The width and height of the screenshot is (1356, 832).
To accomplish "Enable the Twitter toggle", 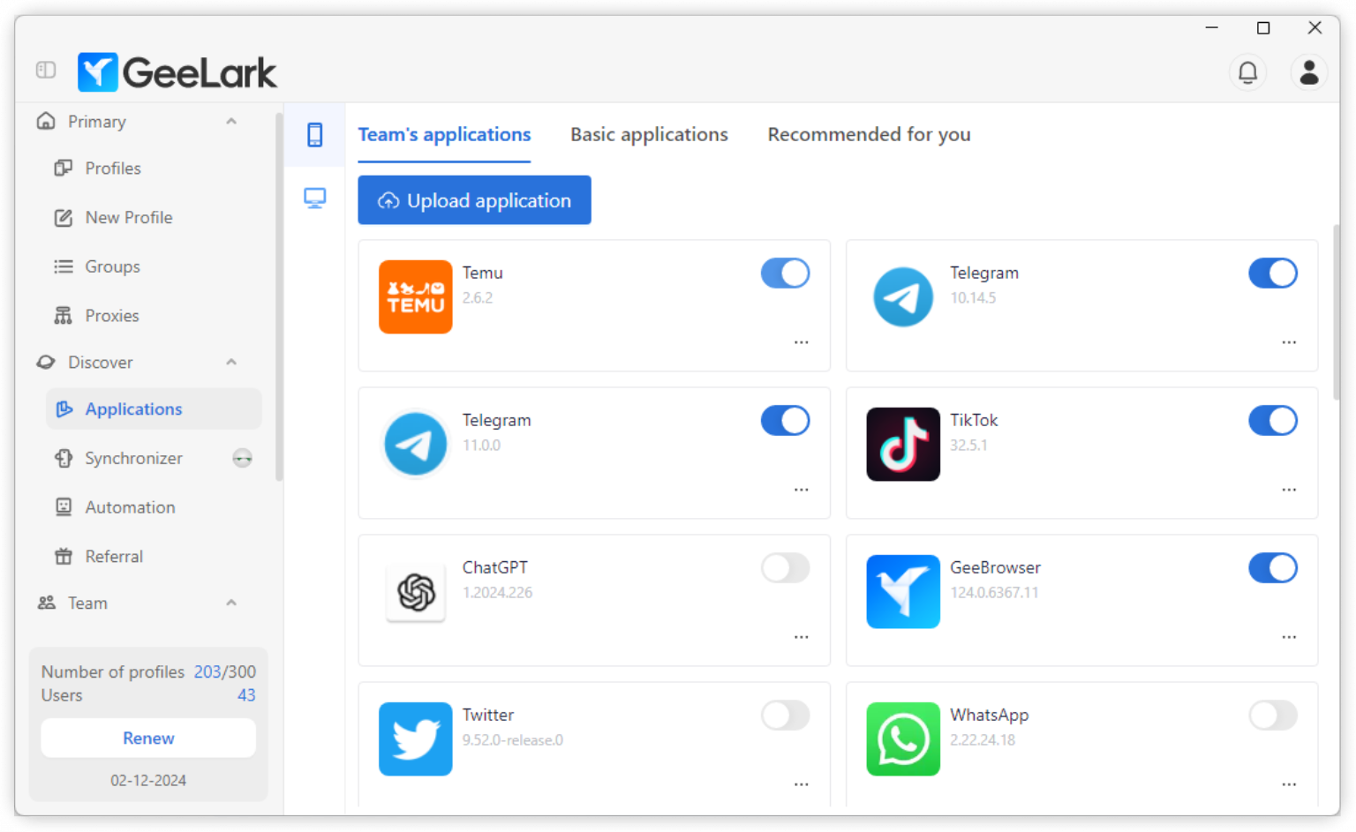I will tap(785, 716).
